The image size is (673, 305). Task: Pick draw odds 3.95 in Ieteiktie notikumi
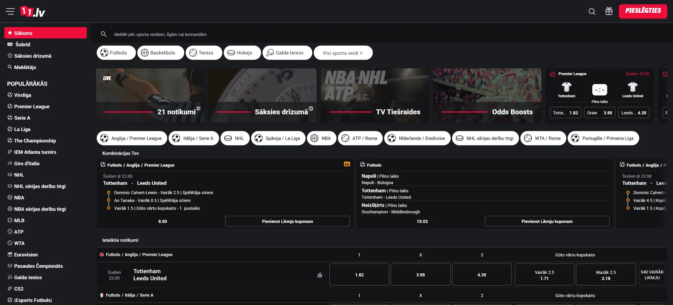pyautogui.click(x=420, y=275)
